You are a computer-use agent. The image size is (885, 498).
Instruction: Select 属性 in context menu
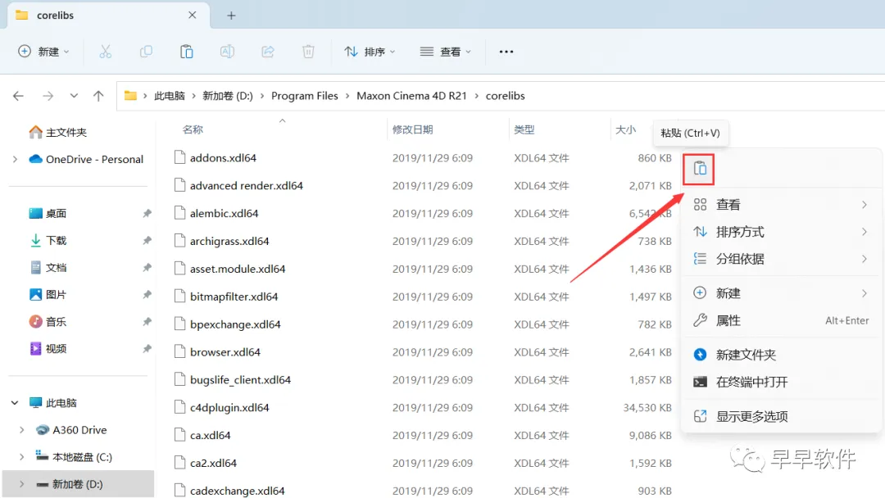[x=781, y=320]
